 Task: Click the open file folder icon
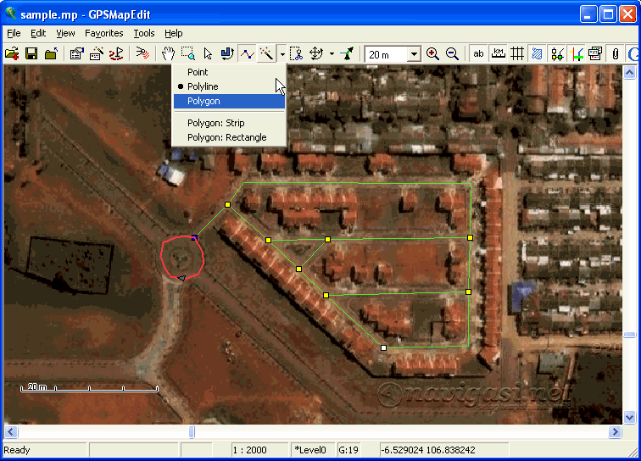point(12,53)
